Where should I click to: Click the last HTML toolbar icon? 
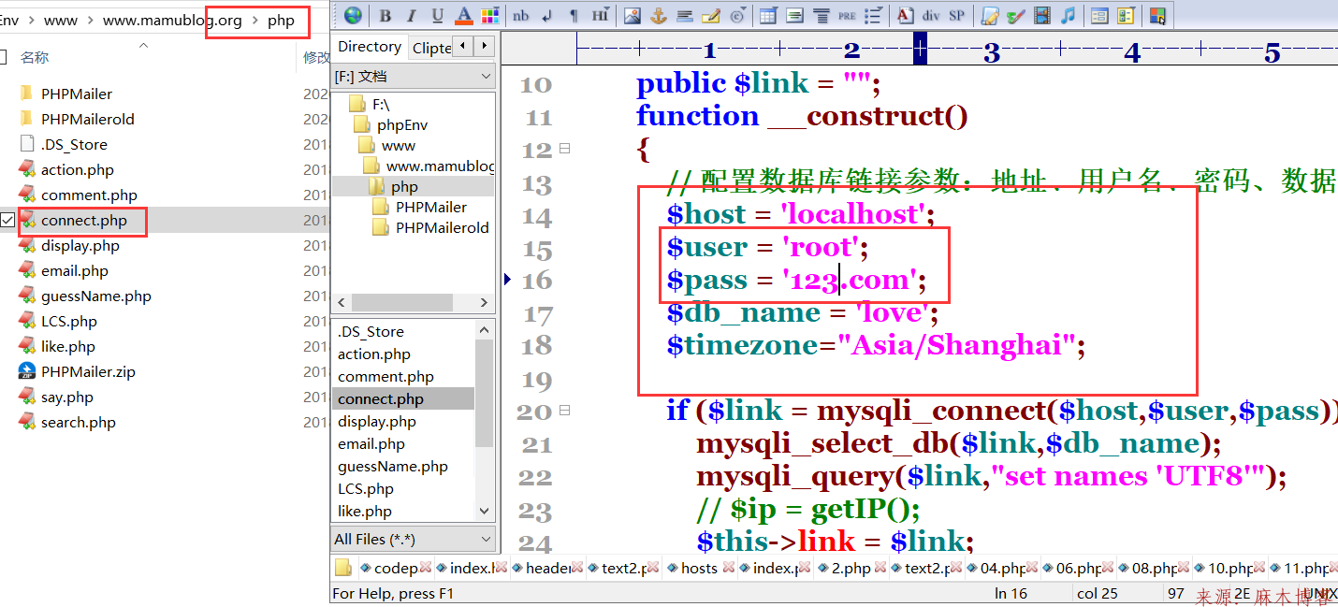[x=1157, y=16]
